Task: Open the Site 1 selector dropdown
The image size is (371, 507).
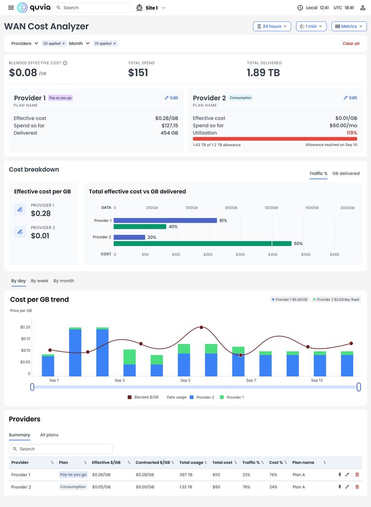Action: click(151, 8)
